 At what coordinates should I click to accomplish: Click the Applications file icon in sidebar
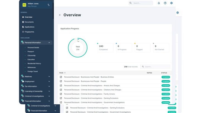[23, 27]
